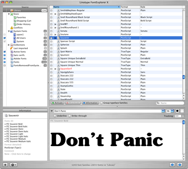Viewport: 188px width, 169px height.
Task: Click the font icon beside Spot Matrix
Action: coord(58,52)
